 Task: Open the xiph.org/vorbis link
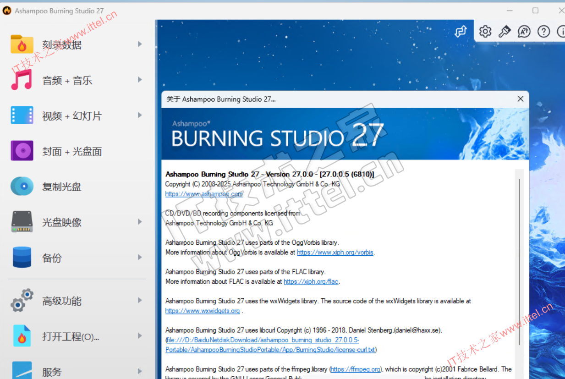tap(335, 253)
